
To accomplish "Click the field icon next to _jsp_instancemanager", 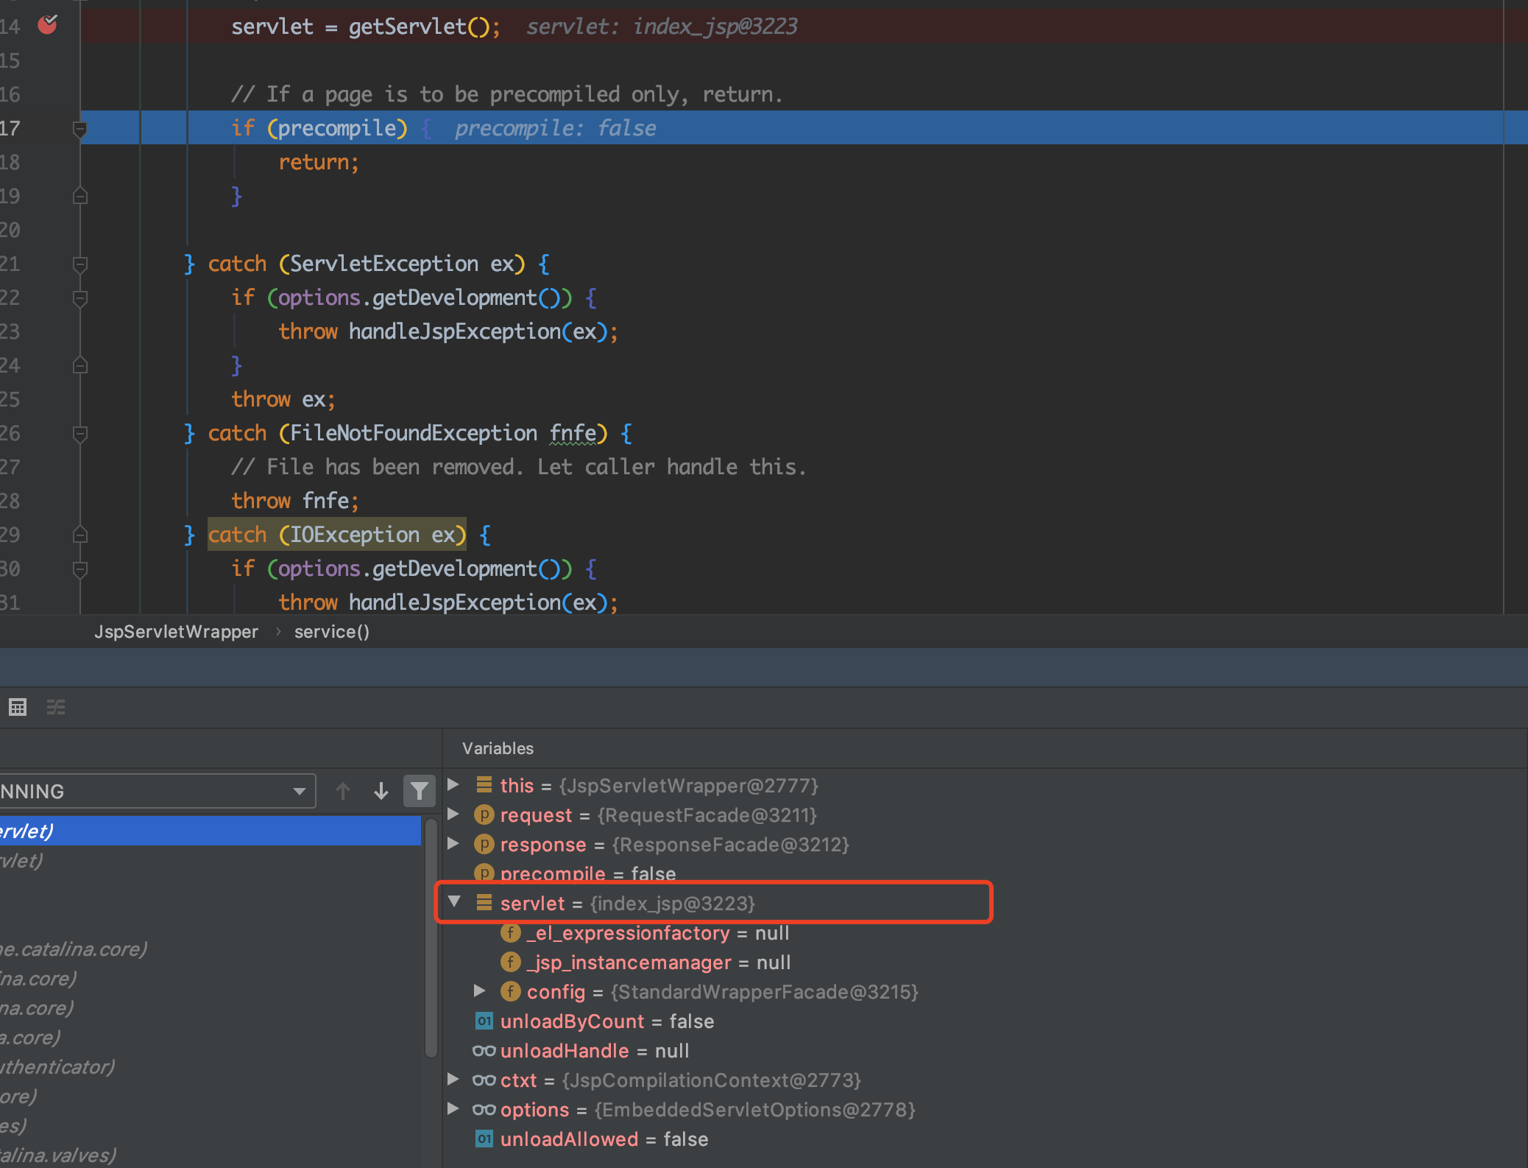I will tap(510, 962).
